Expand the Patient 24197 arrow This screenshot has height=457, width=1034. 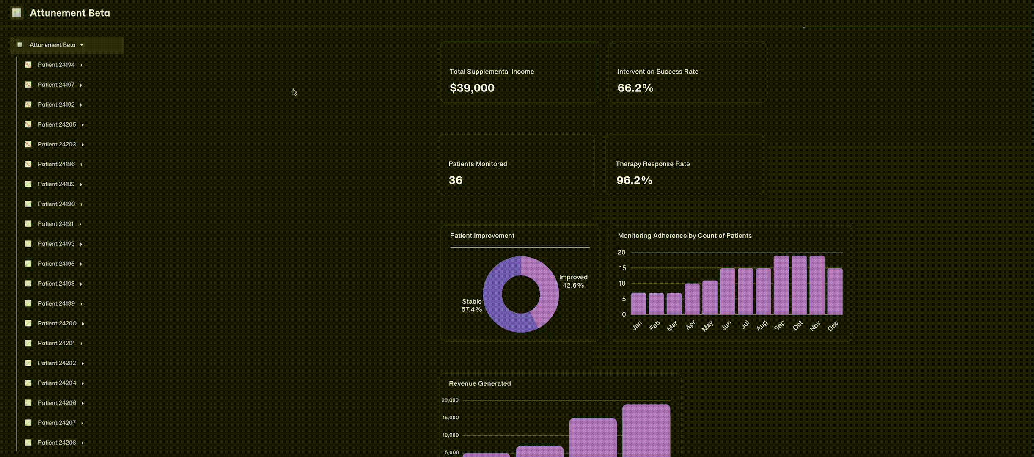(x=81, y=85)
